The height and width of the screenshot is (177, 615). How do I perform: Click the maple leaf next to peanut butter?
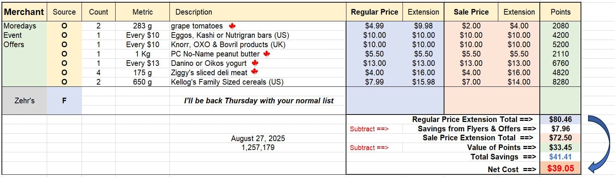pyautogui.click(x=266, y=54)
